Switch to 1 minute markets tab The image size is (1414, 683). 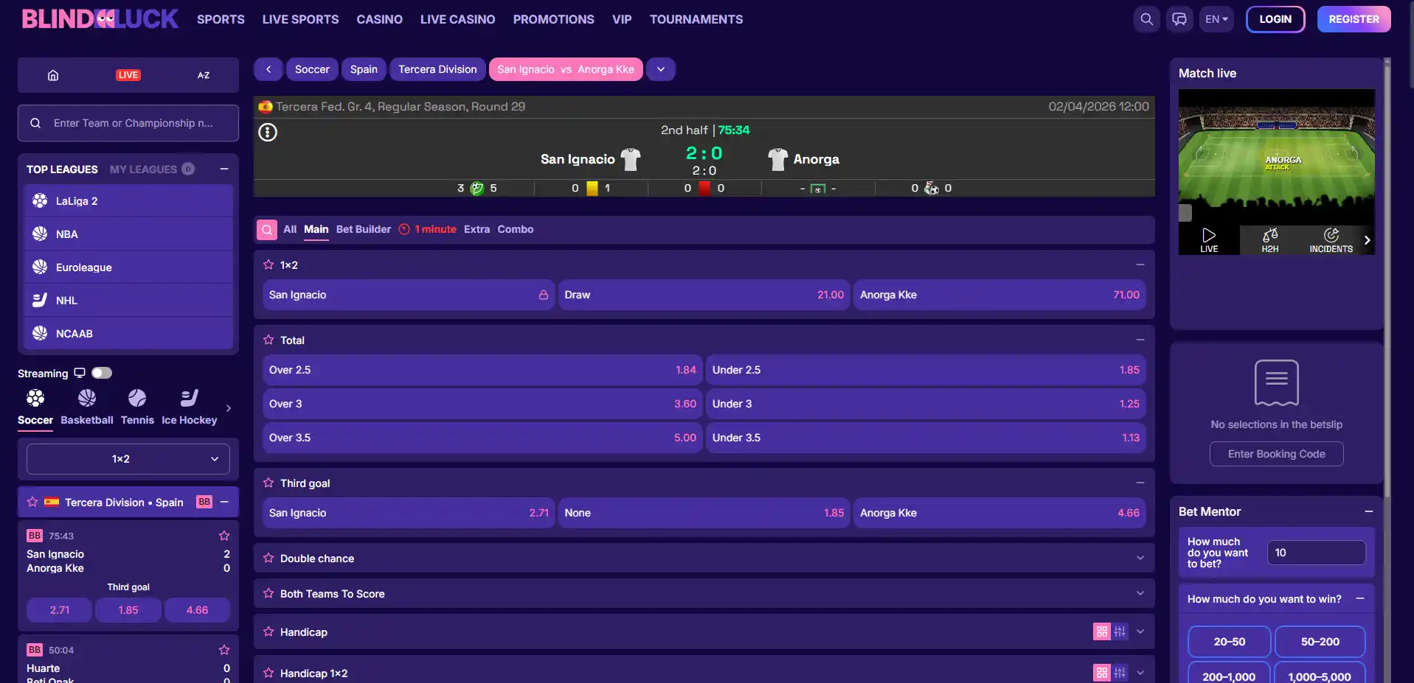pos(428,229)
